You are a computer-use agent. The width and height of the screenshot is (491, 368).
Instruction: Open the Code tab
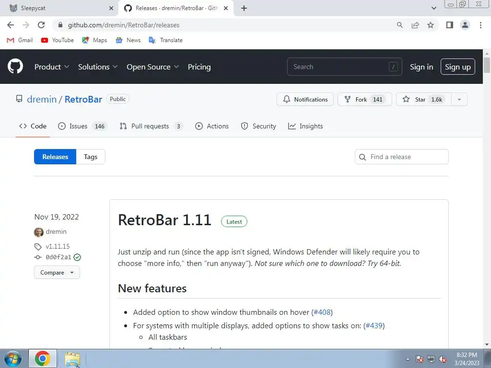point(33,126)
